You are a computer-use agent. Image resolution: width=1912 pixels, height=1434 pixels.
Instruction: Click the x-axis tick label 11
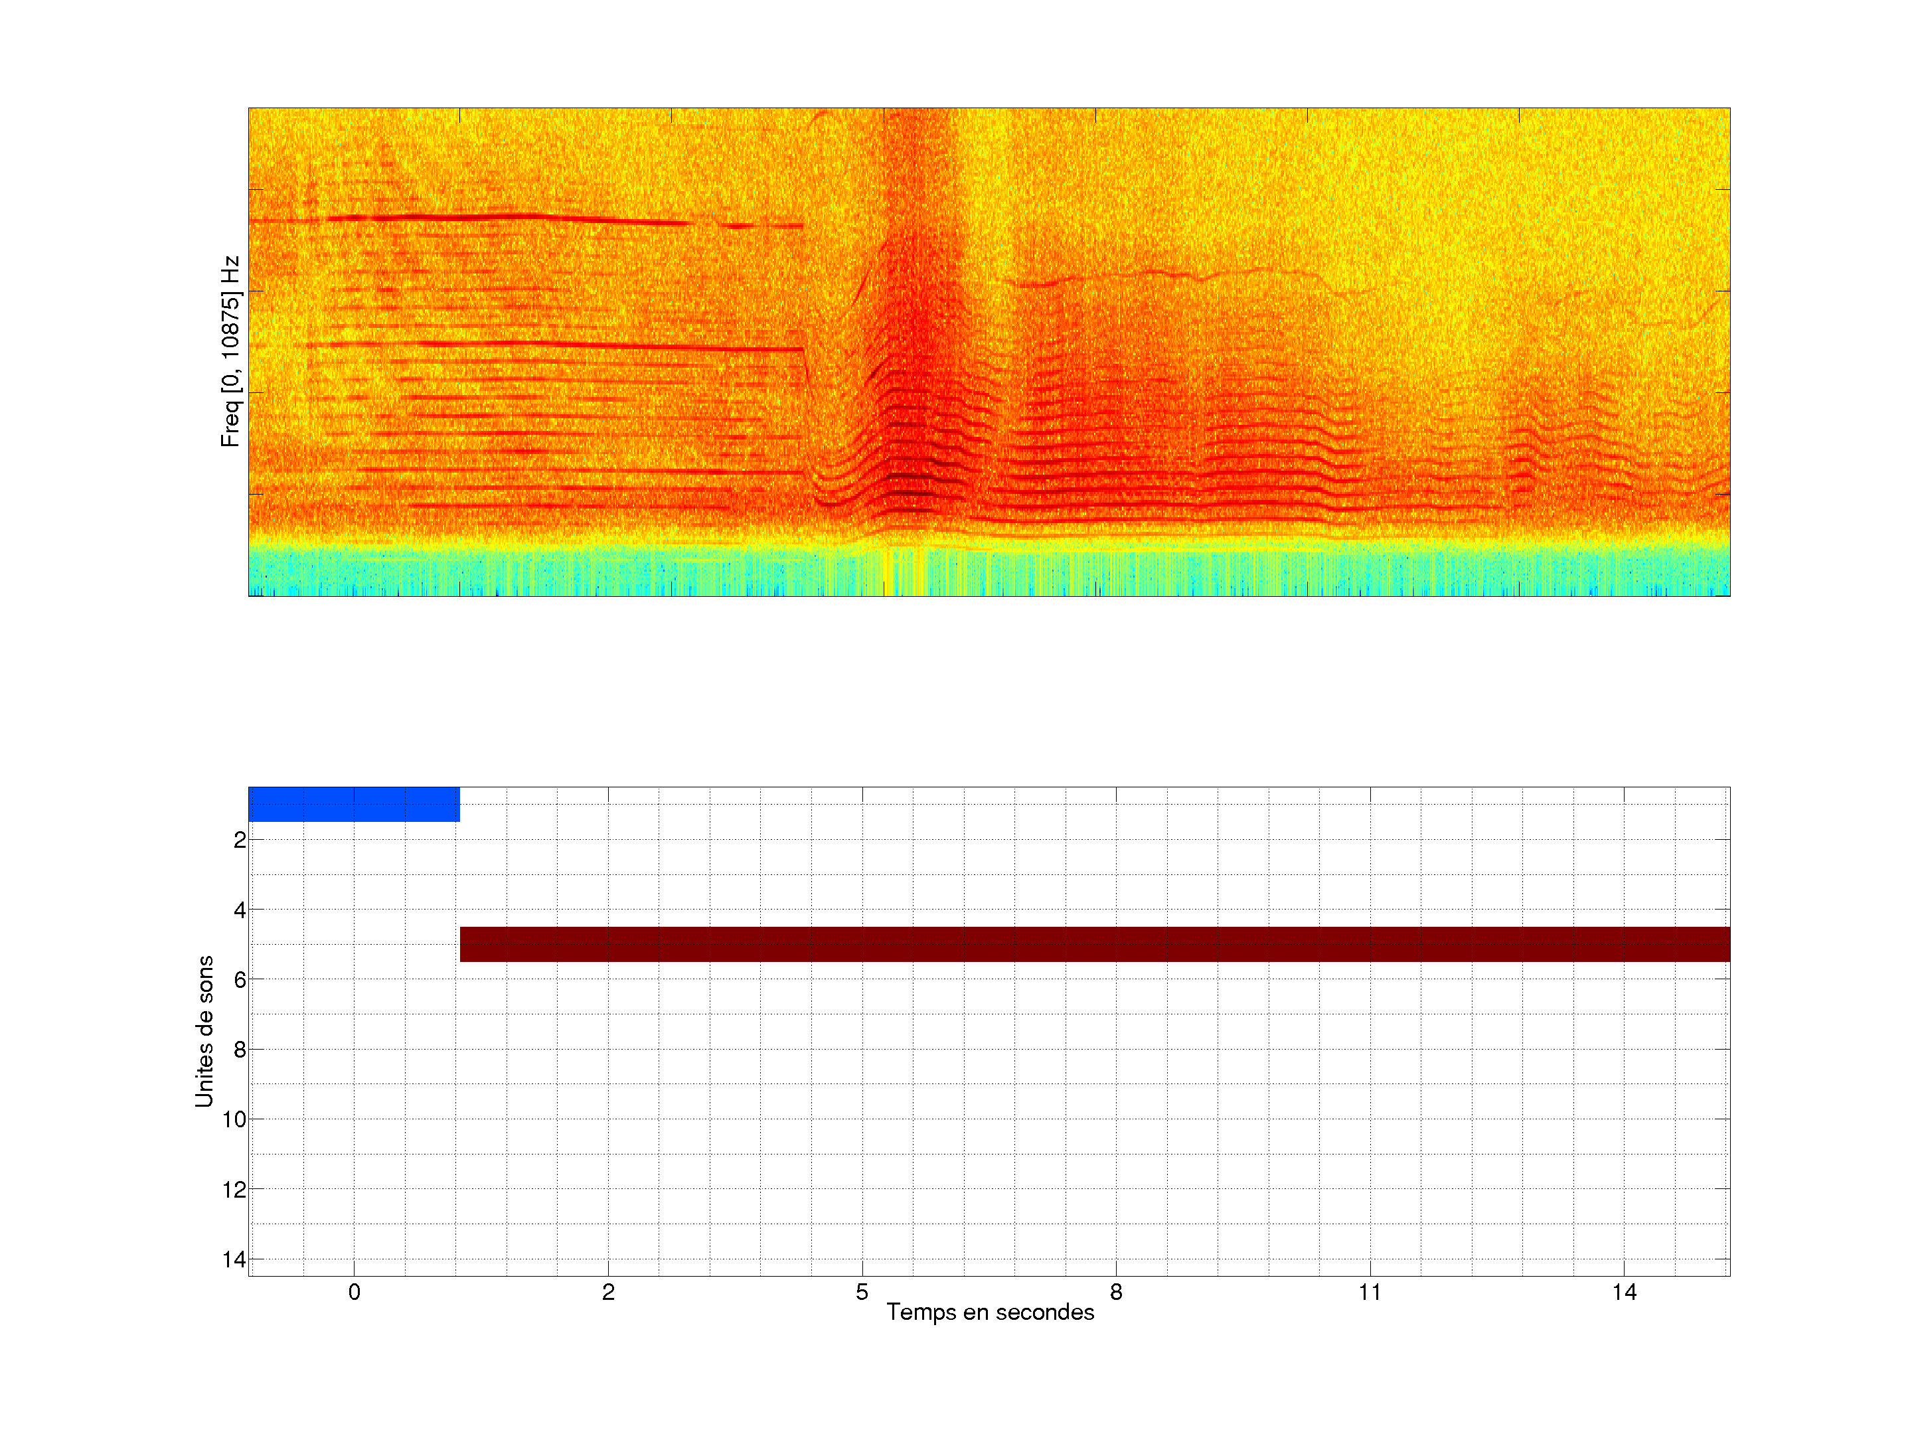1370,1292
